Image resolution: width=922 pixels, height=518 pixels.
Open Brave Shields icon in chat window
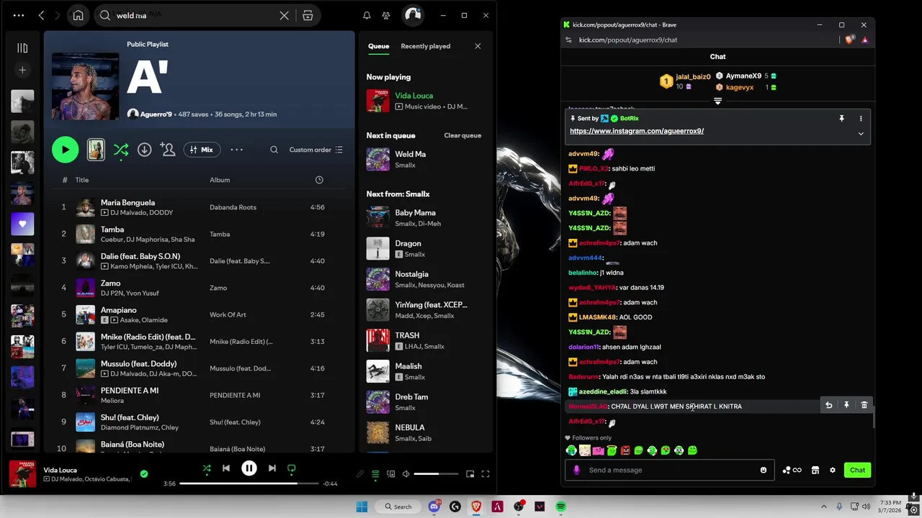click(x=849, y=40)
